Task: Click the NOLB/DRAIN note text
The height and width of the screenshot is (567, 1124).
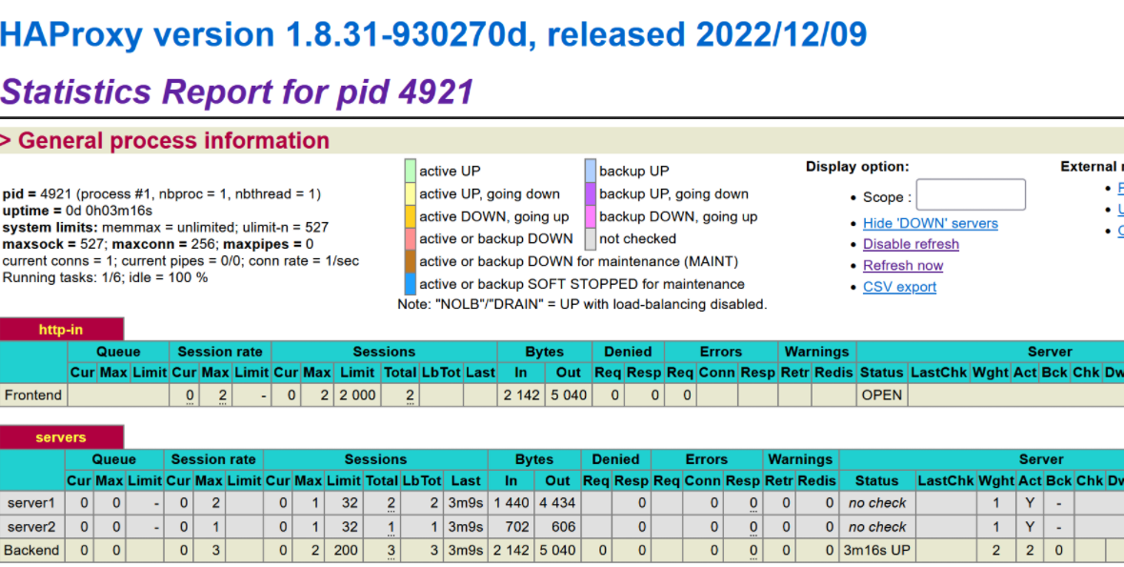Action: tap(582, 305)
